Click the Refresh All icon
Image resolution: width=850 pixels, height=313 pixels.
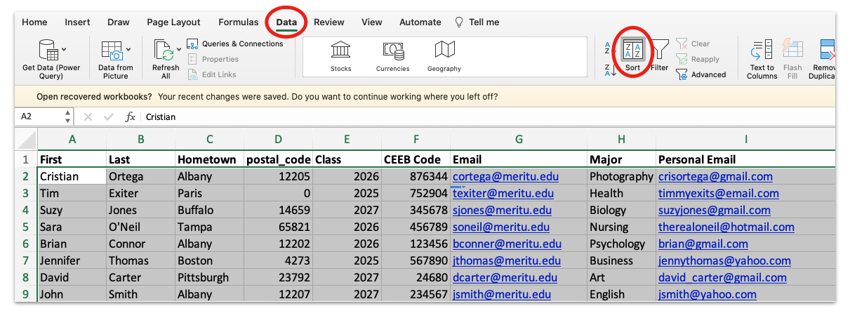pyautogui.click(x=164, y=51)
